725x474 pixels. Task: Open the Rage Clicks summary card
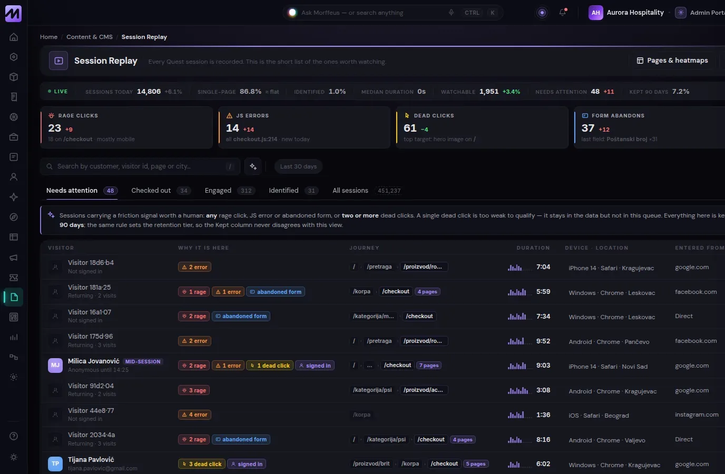pos(126,127)
